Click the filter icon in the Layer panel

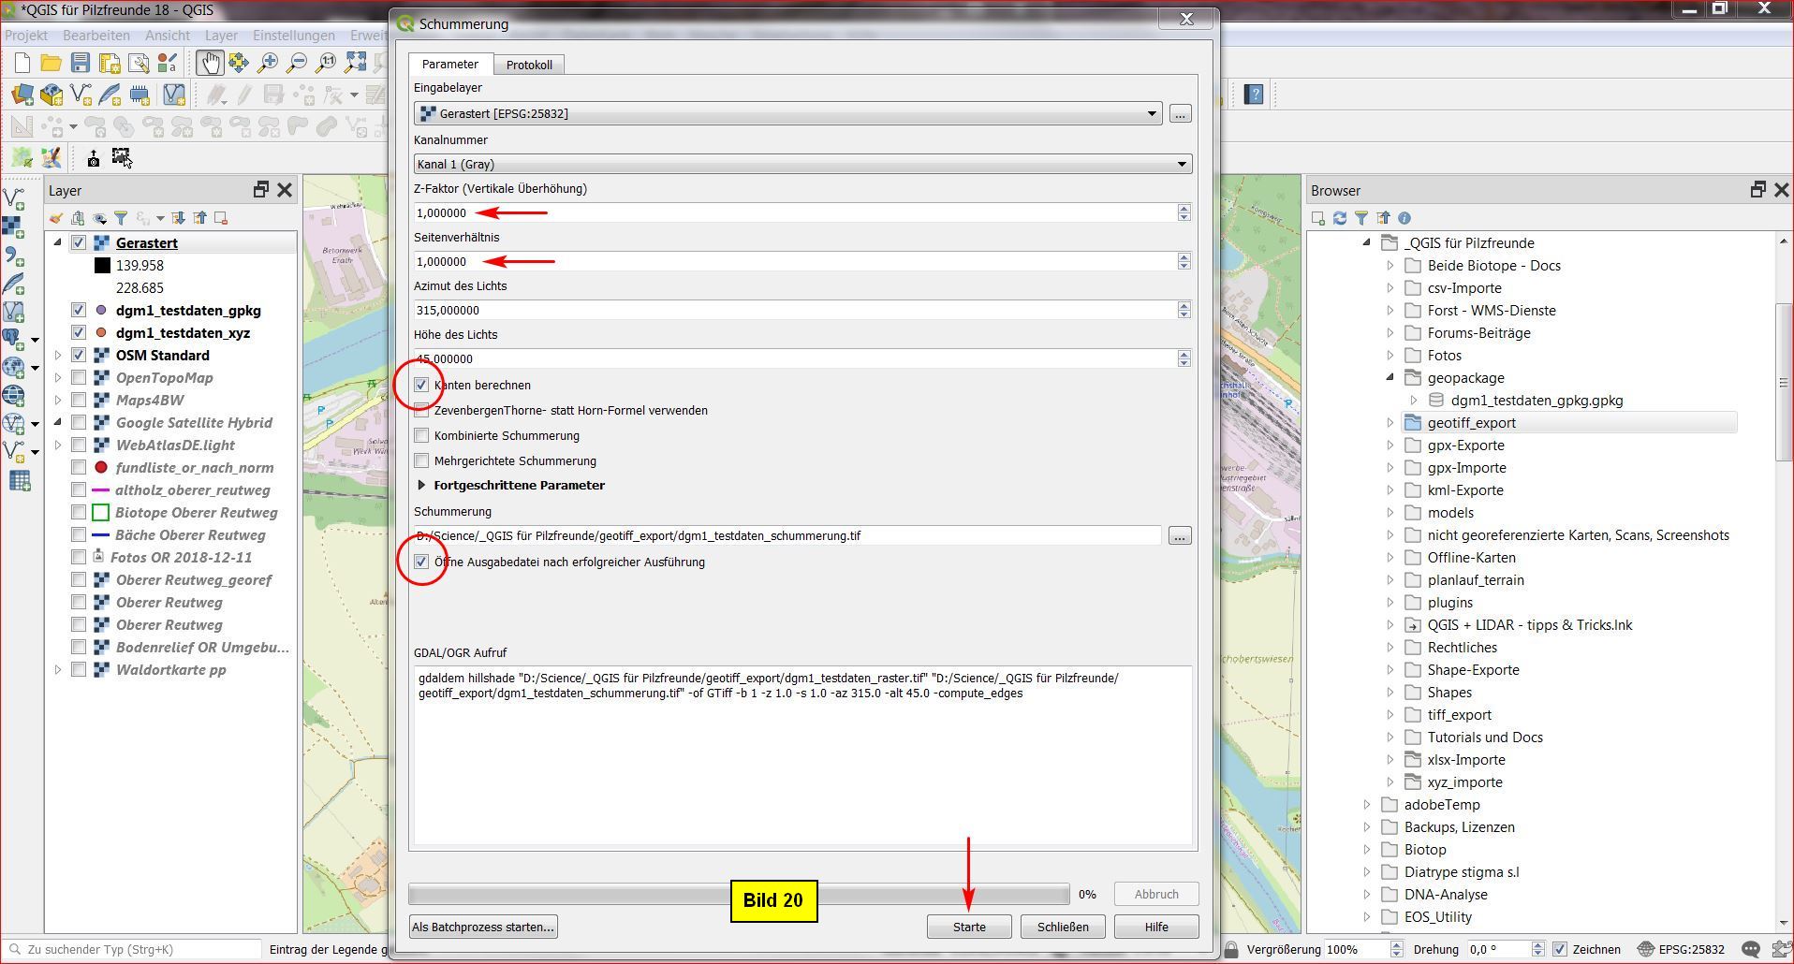(x=121, y=218)
